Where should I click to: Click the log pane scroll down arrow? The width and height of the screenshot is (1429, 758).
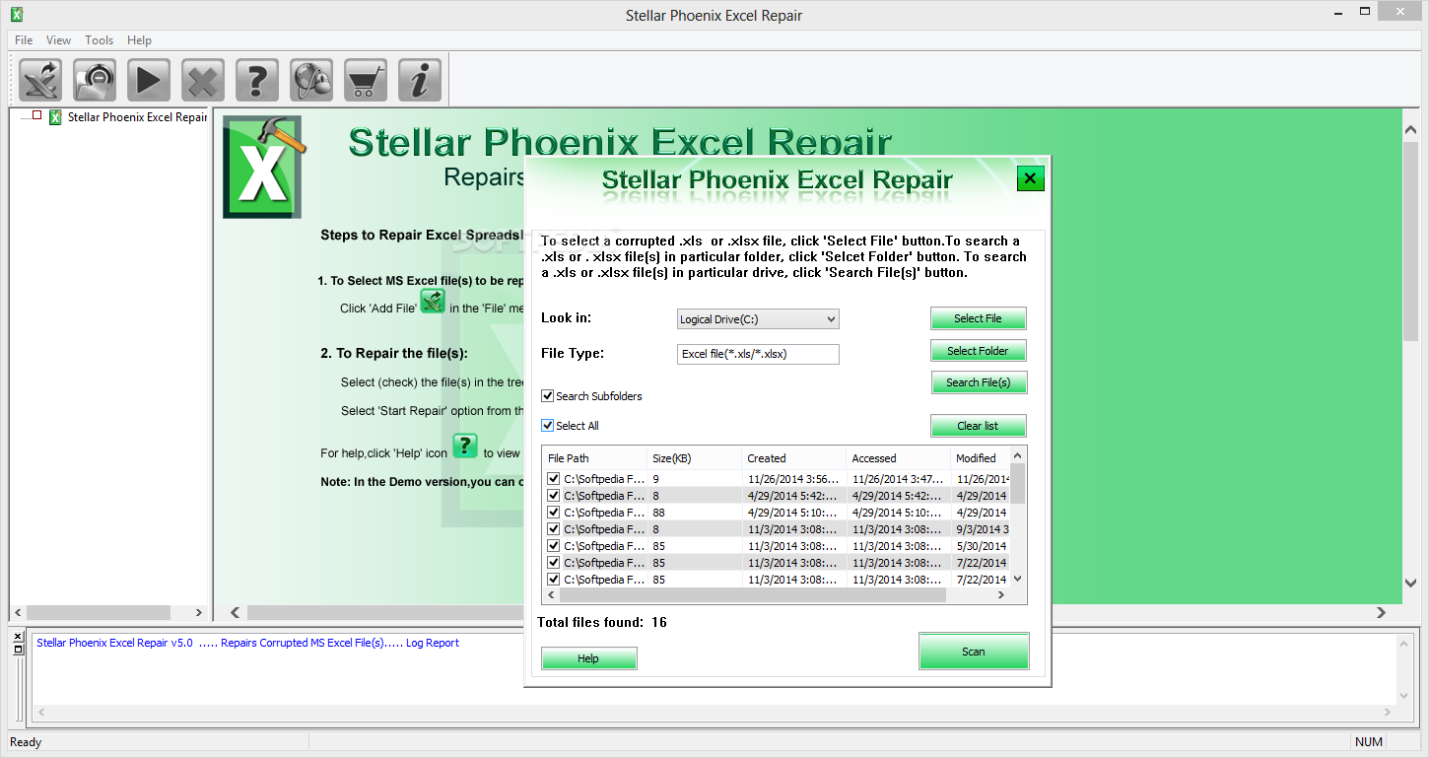tap(1402, 696)
